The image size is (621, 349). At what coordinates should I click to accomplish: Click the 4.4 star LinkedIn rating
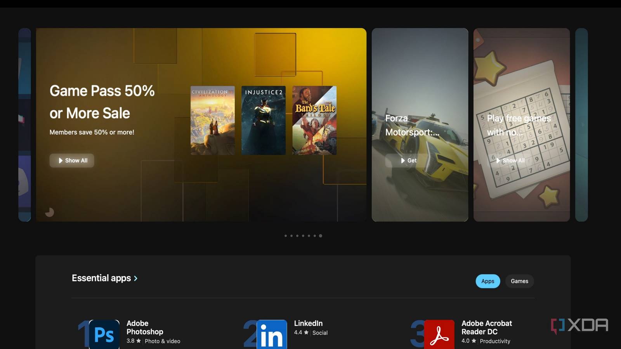pos(301,332)
